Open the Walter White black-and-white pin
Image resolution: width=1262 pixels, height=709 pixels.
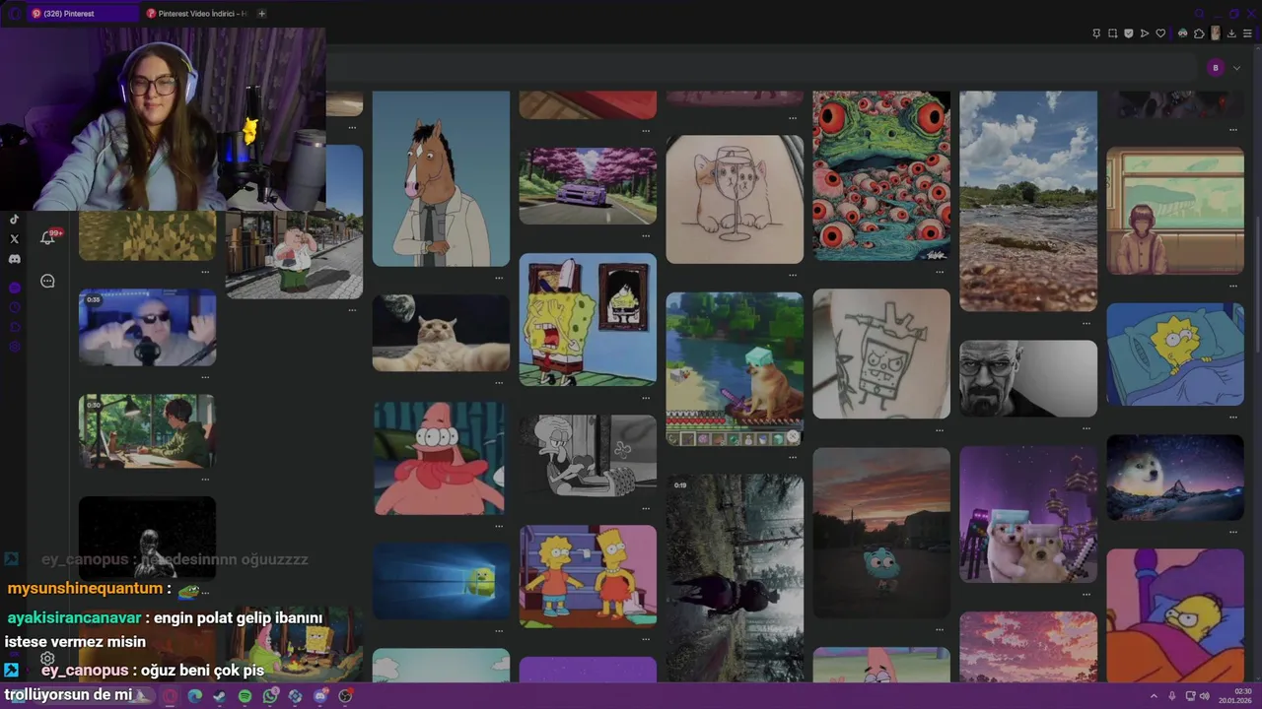[1028, 379]
